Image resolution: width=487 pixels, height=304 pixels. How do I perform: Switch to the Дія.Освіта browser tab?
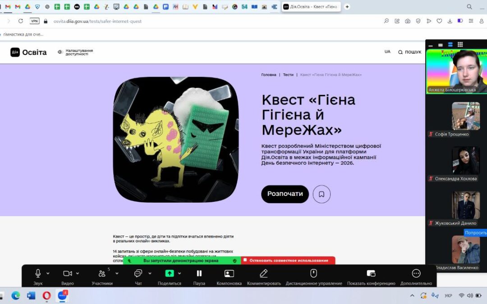[x=311, y=7]
